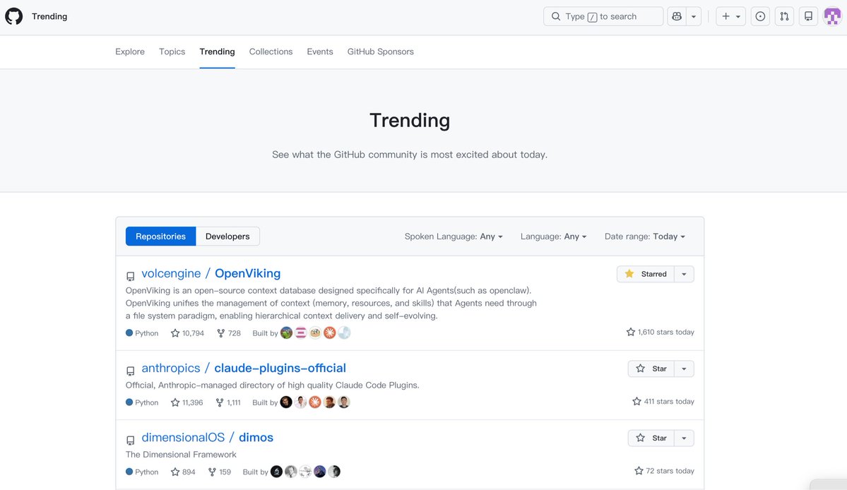847x490 pixels.
Task: Open your pull requests icon
Action: point(784,16)
